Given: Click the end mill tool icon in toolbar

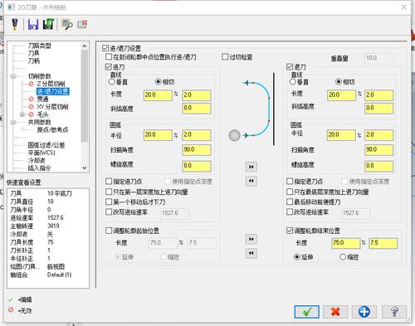Looking at the screenshot, I should (x=15, y=24).
